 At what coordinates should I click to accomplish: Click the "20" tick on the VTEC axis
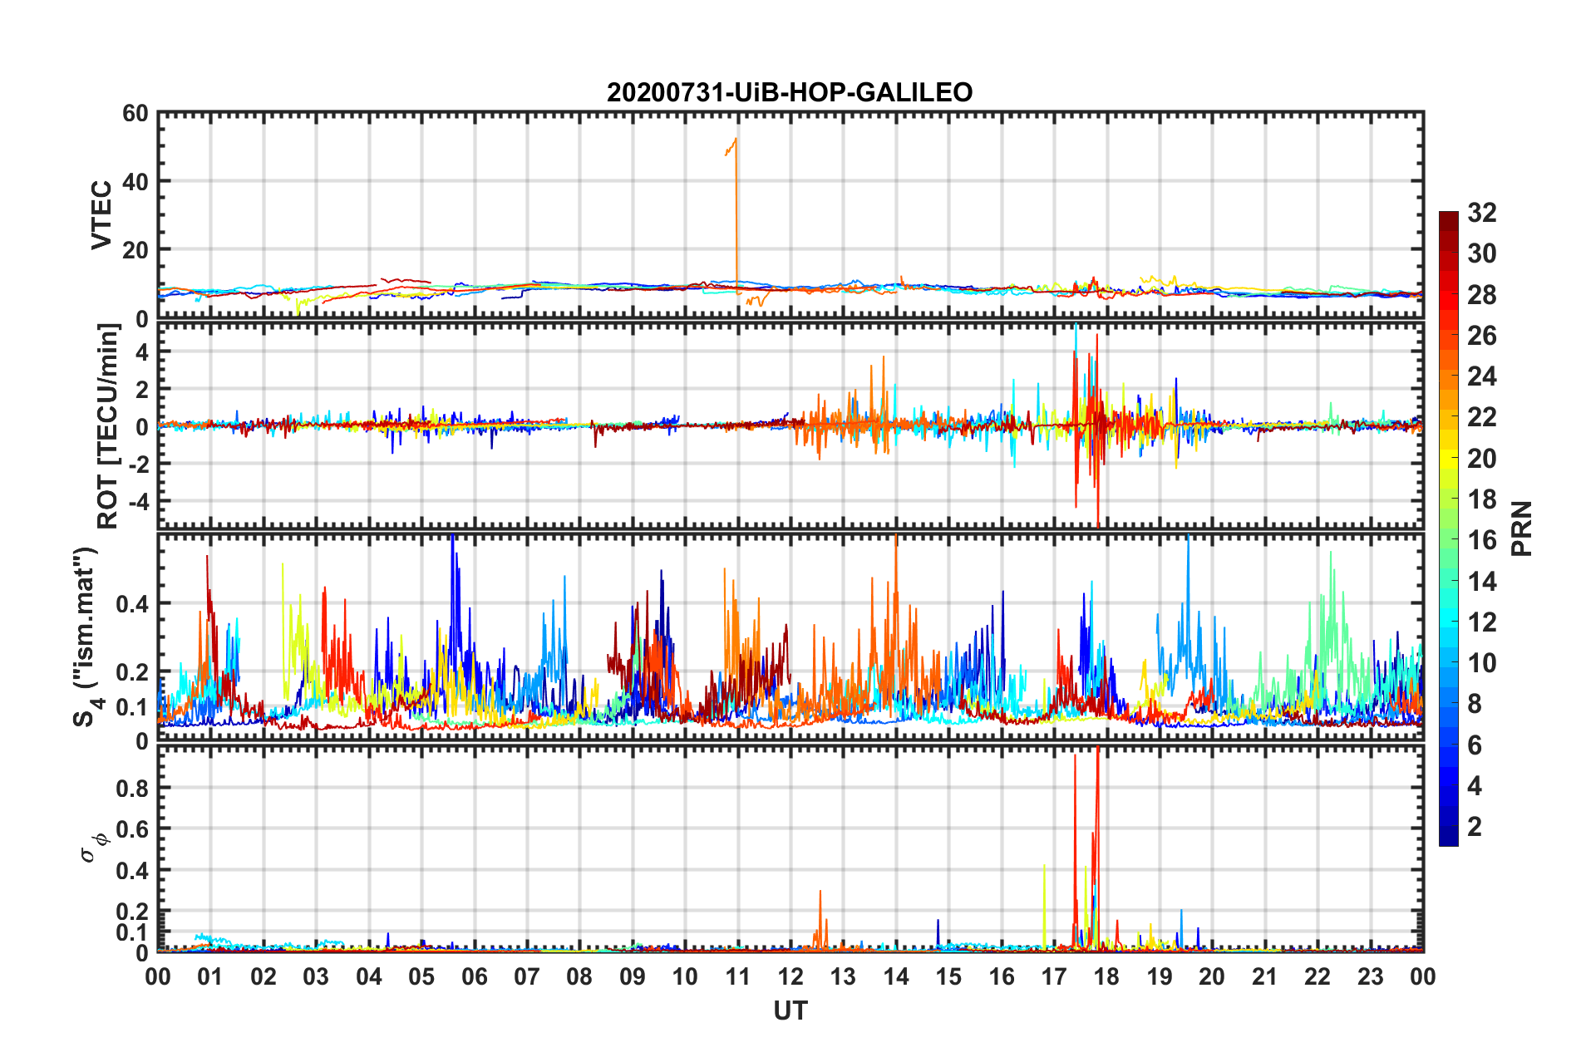pos(135,249)
